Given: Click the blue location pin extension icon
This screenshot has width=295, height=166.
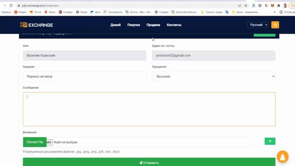Looking at the screenshot, I should tap(254, 6).
